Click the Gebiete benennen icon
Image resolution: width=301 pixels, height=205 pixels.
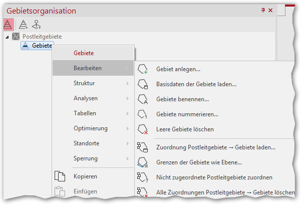143,99
